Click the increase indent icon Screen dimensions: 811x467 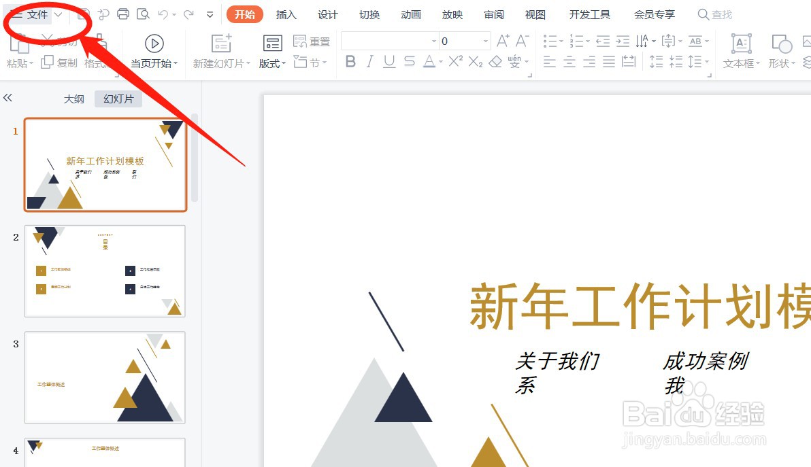623,41
